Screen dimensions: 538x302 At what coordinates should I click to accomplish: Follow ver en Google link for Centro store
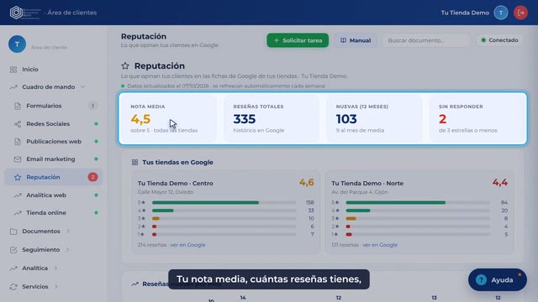[x=187, y=245]
